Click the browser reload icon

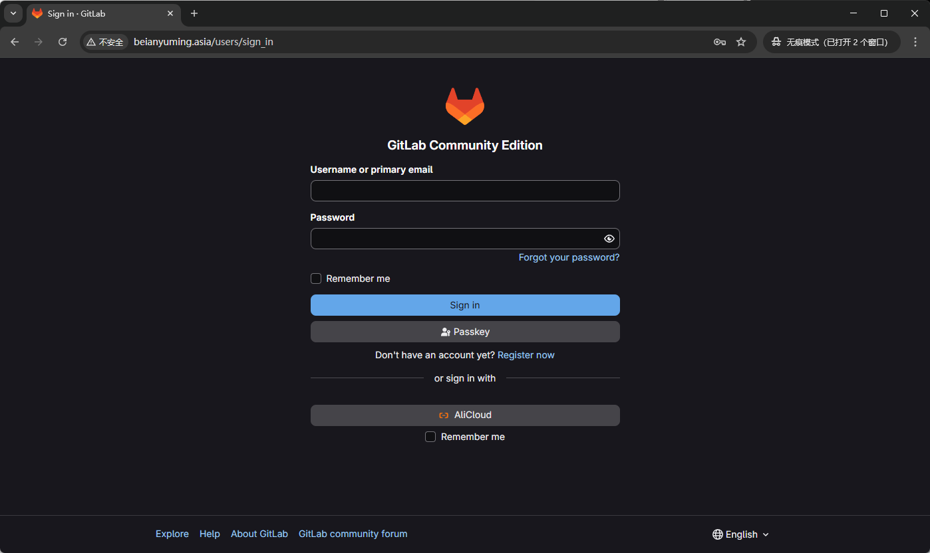pyautogui.click(x=63, y=42)
